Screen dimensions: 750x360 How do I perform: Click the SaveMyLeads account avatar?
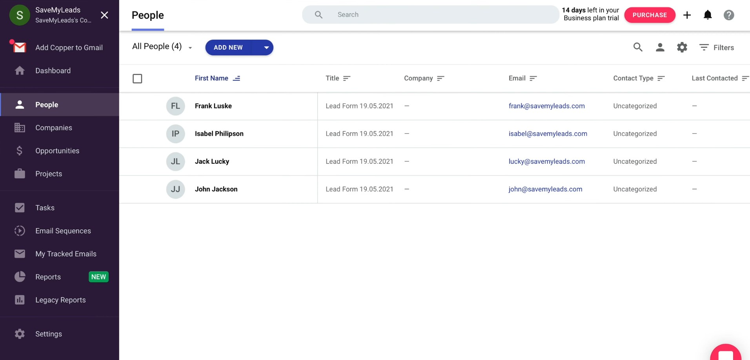[20, 15]
